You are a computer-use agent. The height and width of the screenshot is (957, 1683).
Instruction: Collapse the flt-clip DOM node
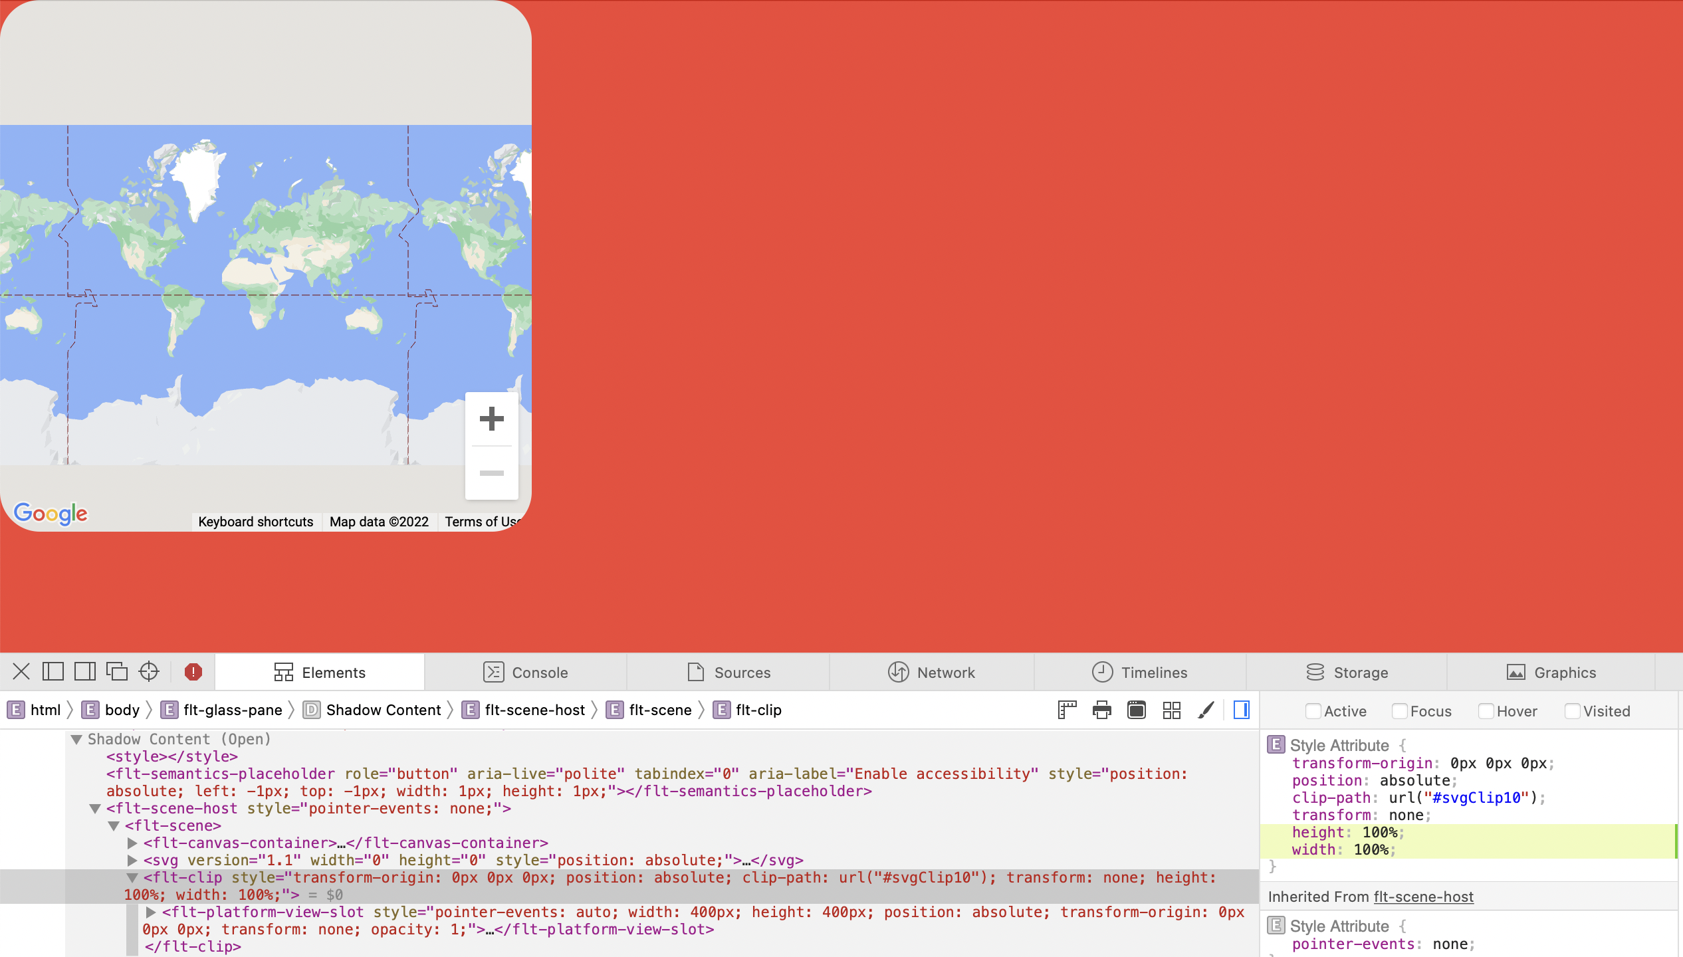pyautogui.click(x=132, y=877)
